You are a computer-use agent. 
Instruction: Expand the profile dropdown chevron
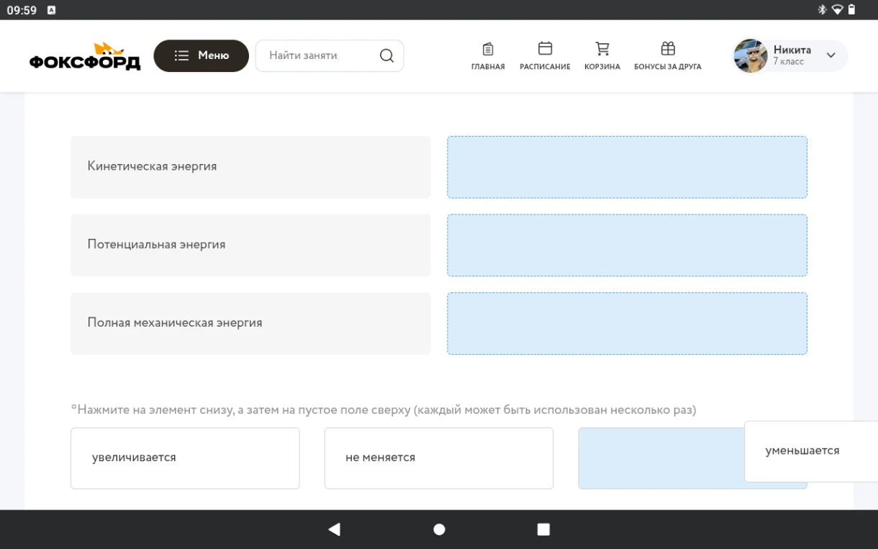pos(831,55)
